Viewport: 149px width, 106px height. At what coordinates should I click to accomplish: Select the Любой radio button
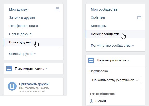coord(91,101)
